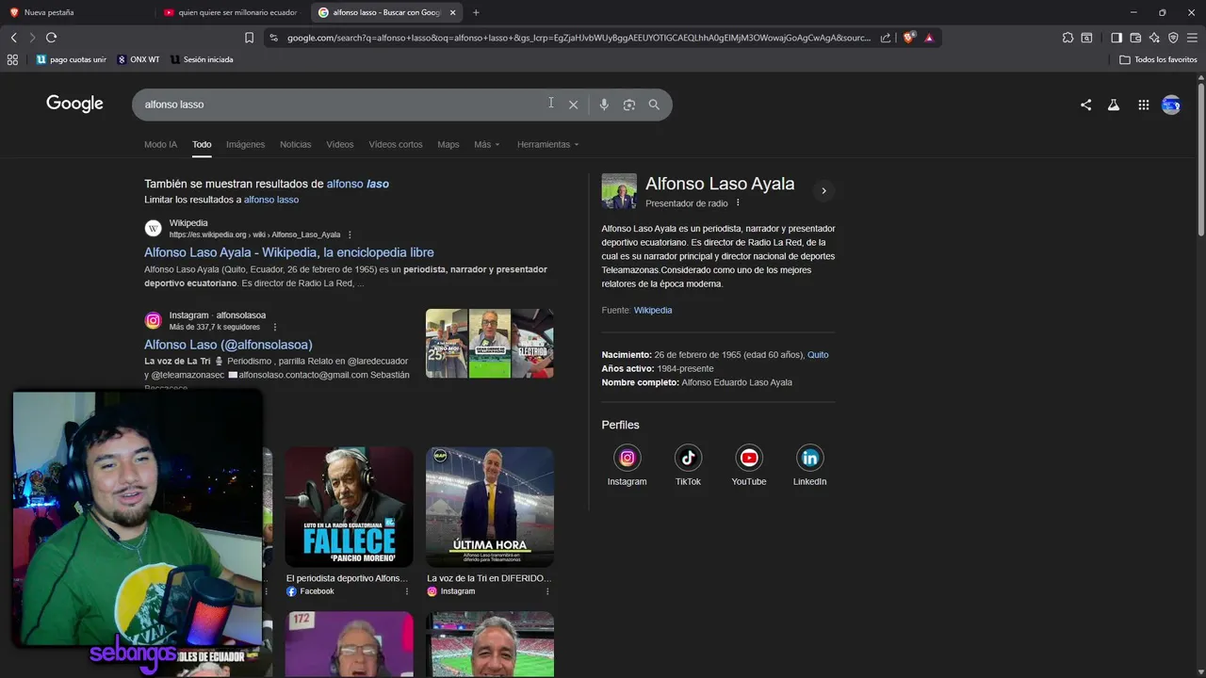Expand the Herramientas dropdown
The width and height of the screenshot is (1206, 678).
tap(547, 145)
